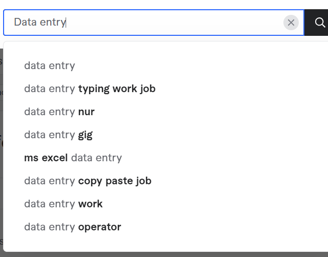Screen dimensions: 328x257
Task: Clear the search field with the X icon
Action: (x=291, y=23)
